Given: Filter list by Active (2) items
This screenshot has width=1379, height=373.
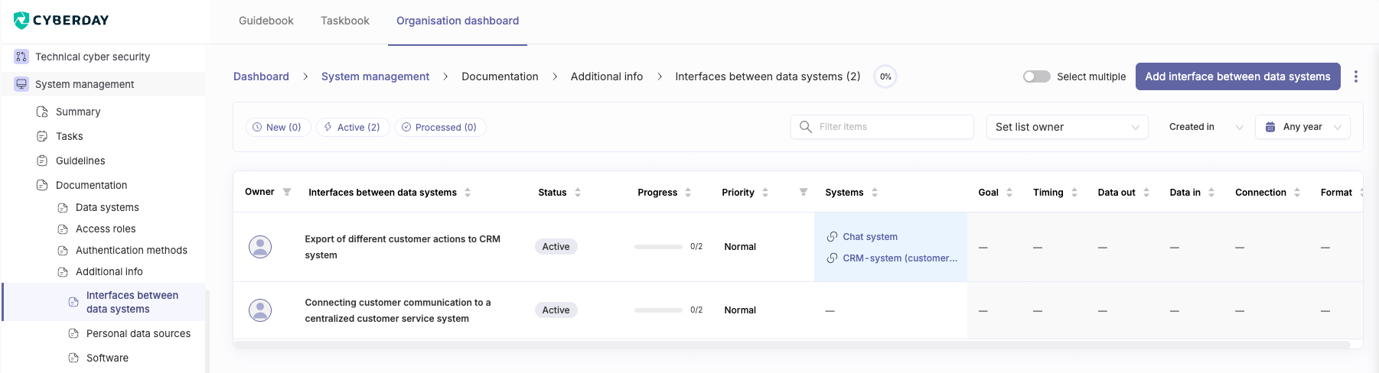Looking at the screenshot, I should (x=352, y=127).
